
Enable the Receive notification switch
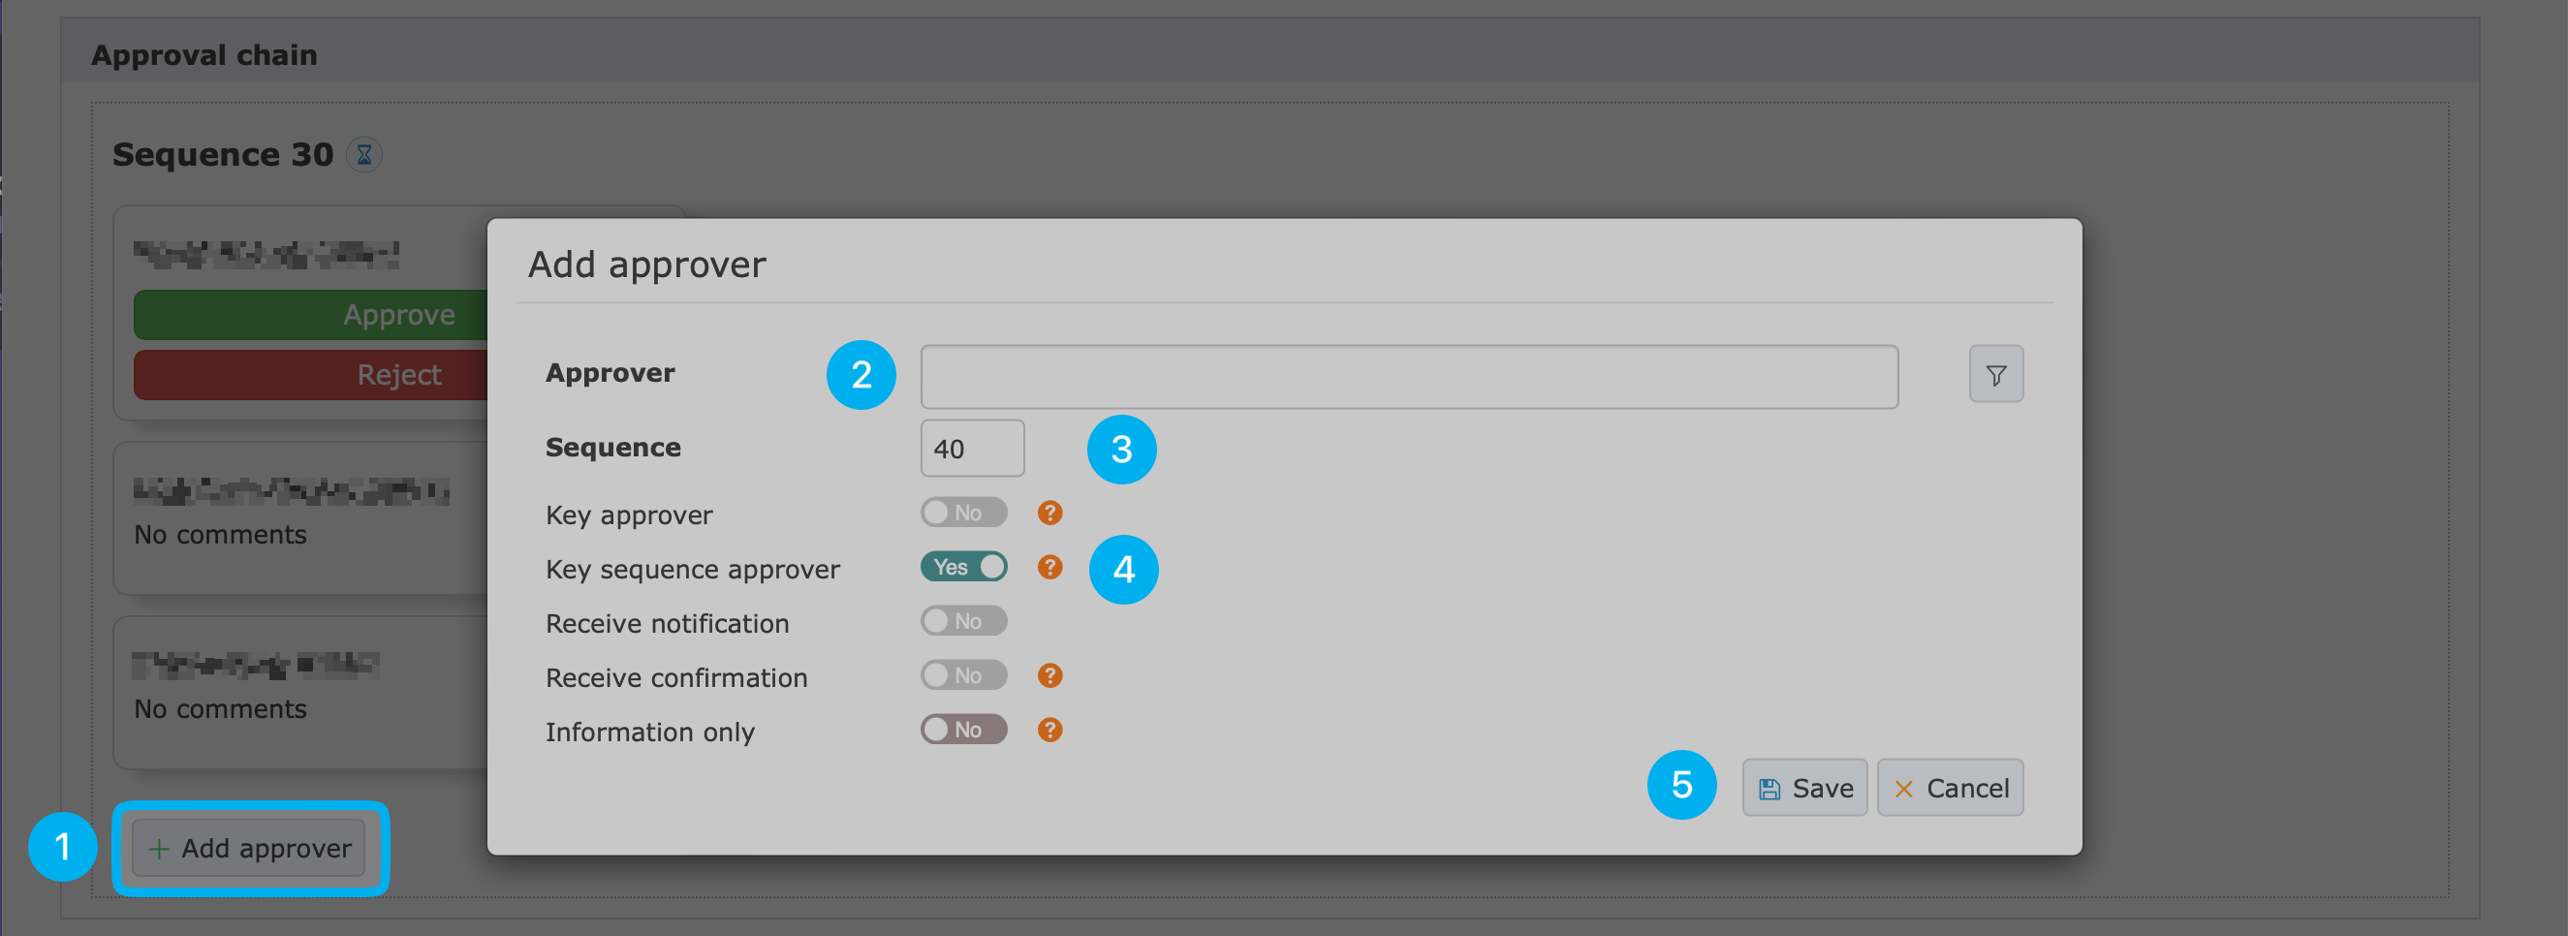[963, 621]
